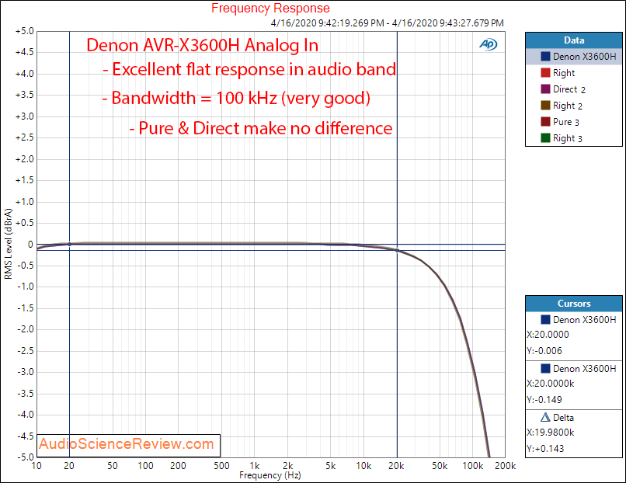Click the green Right 3 legend swatch

pos(545,138)
